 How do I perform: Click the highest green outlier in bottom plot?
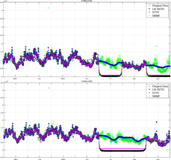pyautogui.click(x=48, y=88)
